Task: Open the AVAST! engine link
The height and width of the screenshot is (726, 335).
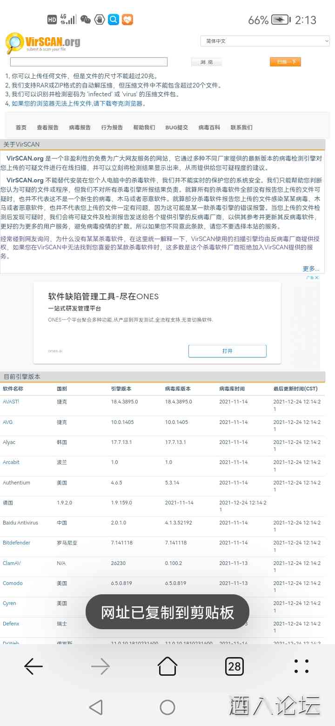Action: 11,402
